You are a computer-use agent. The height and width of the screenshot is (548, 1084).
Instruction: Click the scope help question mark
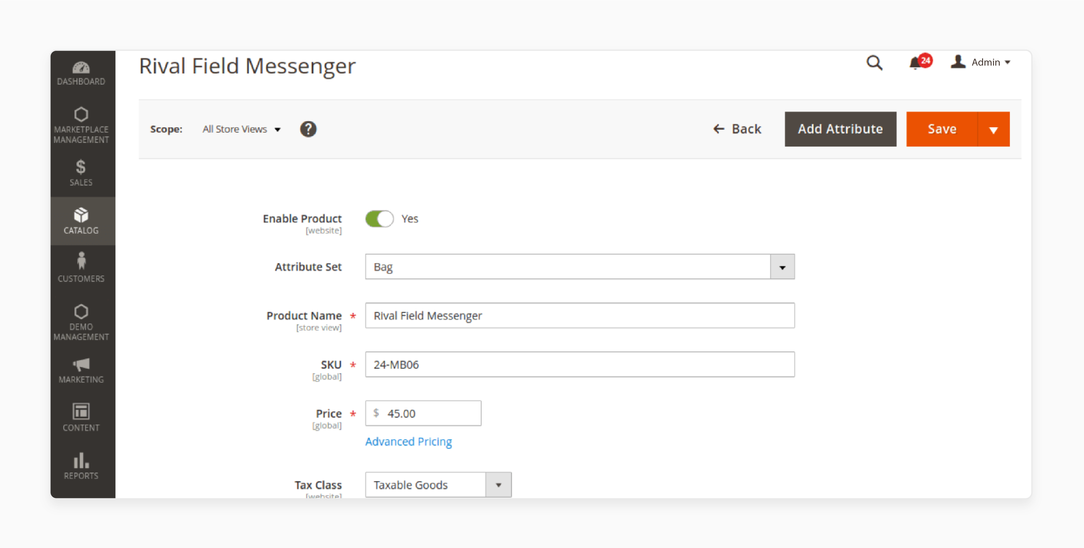pyautogui.click(x=308, y=129)
